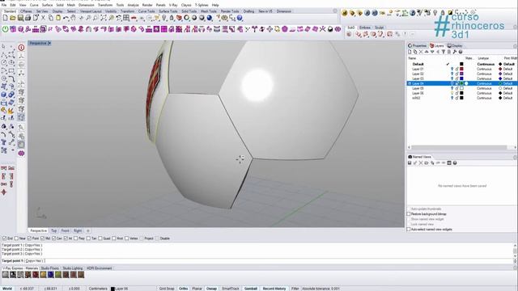
Task: Select the Pan hand icon
Action: tap(74, 18)
